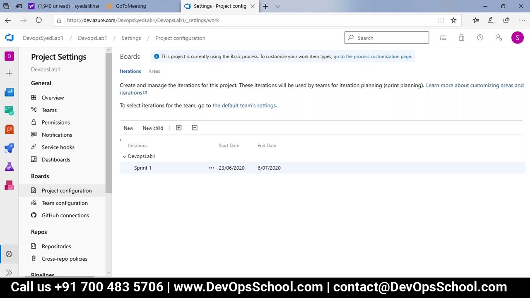Click the browser Back arrow
The width and height of the screenshot is (530, 298).
(8, 20)
